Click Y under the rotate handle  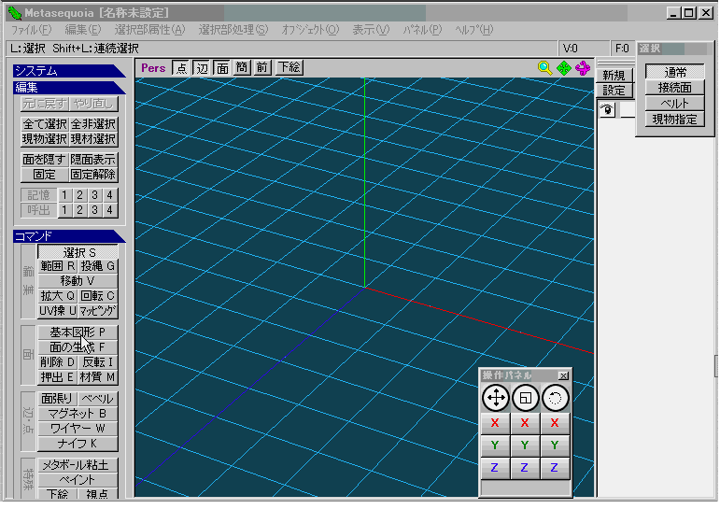tap(555, 445)
